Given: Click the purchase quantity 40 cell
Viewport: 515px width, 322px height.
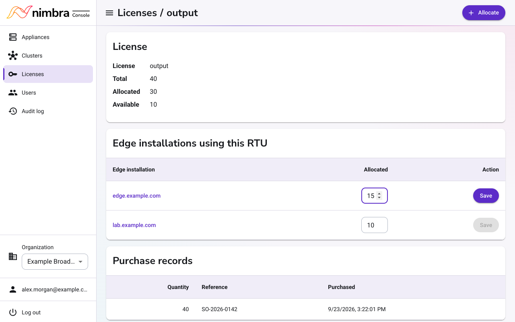Looking at the screenshot, I should pyautogui.click(x=185, y=309).
